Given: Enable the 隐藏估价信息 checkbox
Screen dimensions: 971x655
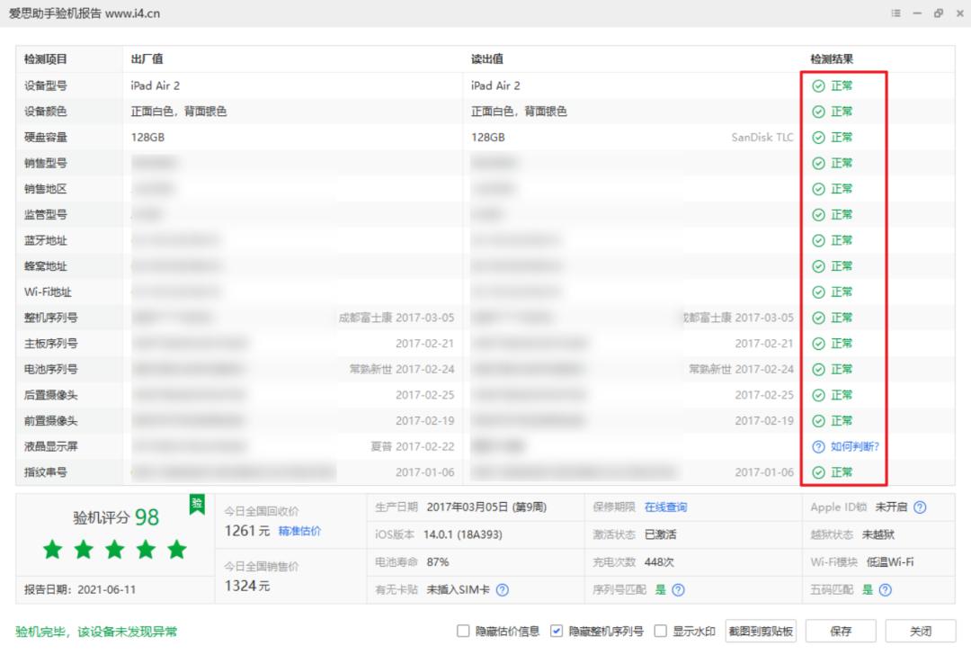Looking at the screenshot, I should click(463, 631).
